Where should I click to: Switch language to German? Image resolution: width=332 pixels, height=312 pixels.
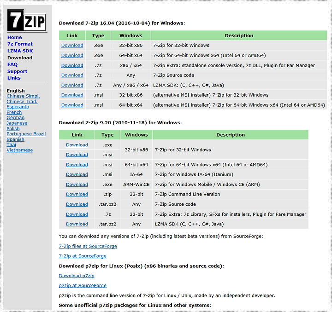tap(16, 117)
